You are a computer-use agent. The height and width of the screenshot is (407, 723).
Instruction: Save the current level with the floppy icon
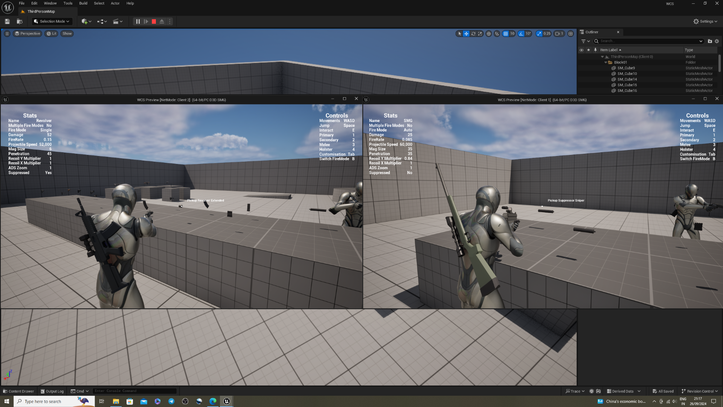[x=7, y=21]
